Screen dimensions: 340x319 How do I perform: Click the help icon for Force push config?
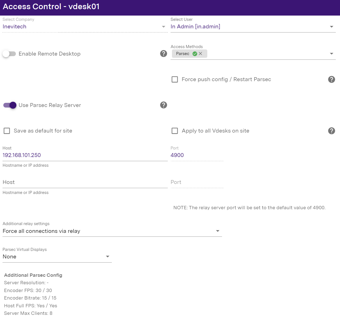[x=331, y=79]
